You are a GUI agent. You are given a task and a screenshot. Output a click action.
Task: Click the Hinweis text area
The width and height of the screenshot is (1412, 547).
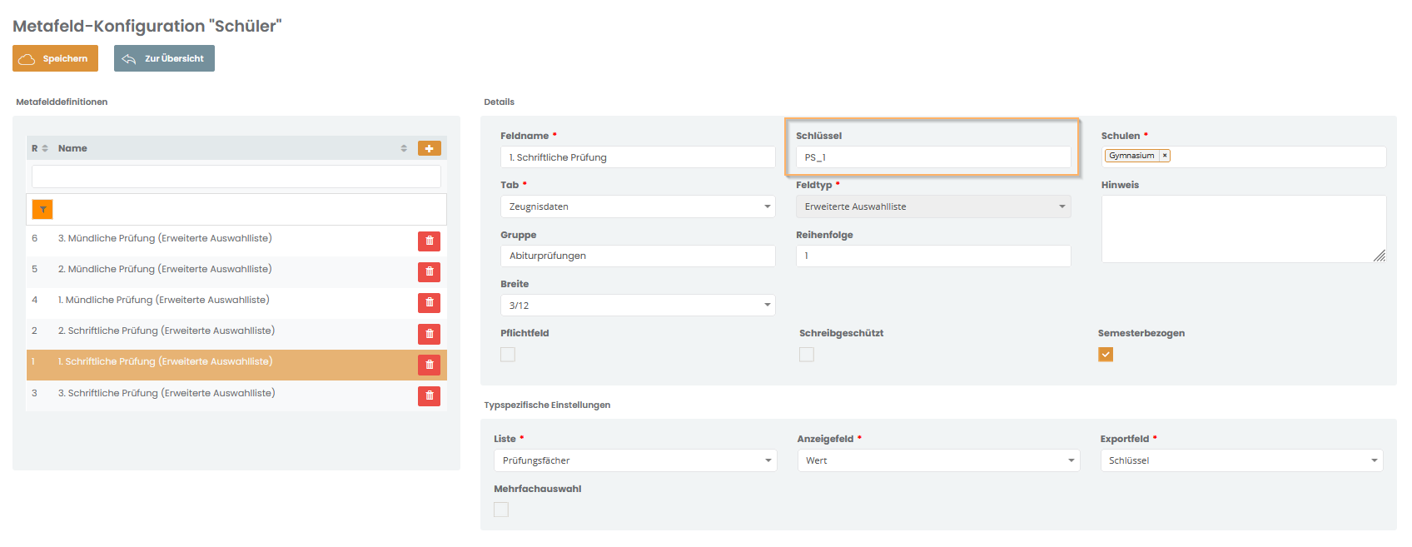(1244, 229)
